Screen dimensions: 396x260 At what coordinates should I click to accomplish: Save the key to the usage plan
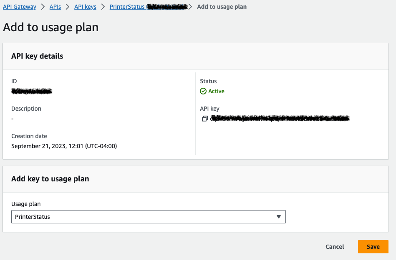[373, 246]
